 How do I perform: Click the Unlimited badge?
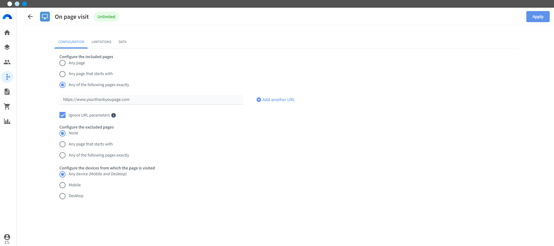[106, 17]
